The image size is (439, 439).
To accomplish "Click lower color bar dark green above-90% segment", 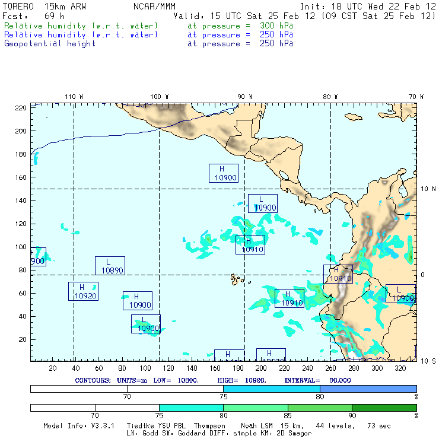I will (x=384, y=408).
